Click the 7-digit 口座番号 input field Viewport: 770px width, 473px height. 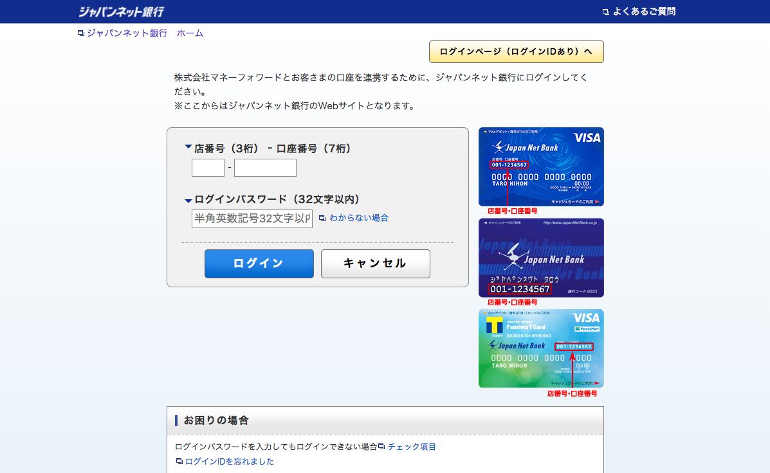point(265,168)
